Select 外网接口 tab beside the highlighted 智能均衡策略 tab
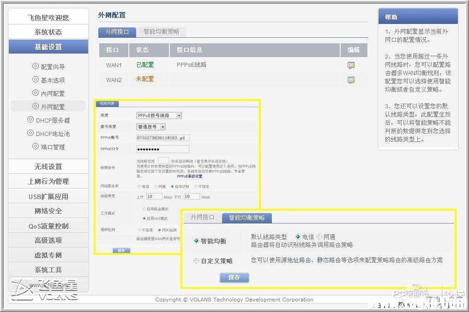This screenshot has height=312, width=469. pos(203,218)
